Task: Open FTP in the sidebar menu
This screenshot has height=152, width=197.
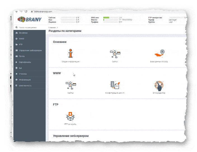Action: (30, 44)
